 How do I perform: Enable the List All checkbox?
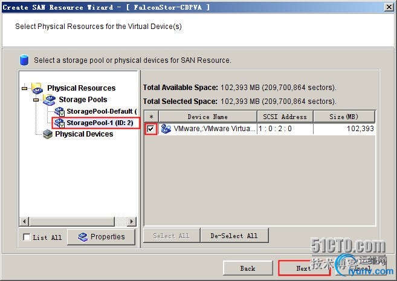point(27,237)
